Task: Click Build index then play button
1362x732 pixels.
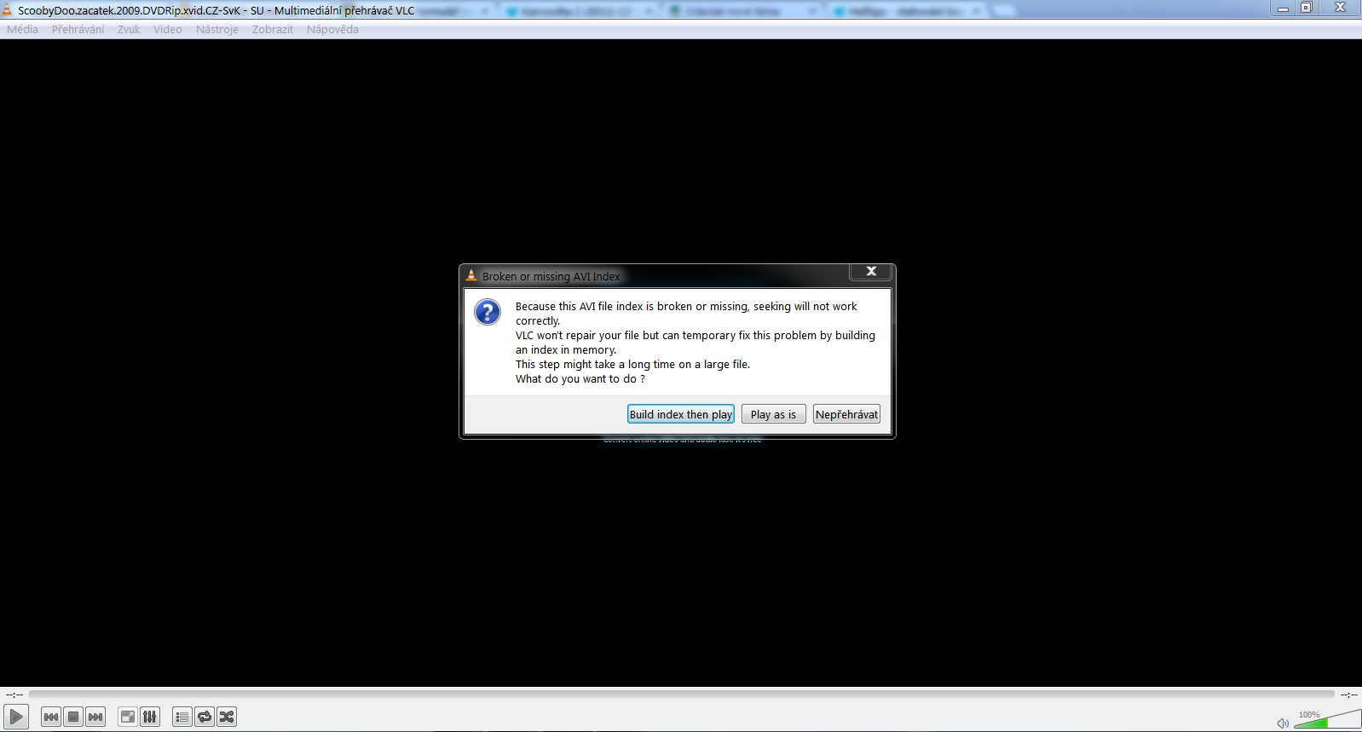Action: point(680,414)
